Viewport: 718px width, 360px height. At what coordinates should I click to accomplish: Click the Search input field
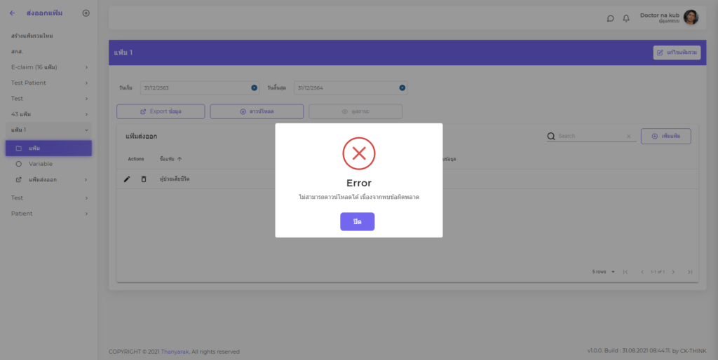click(x=589, y=137)
